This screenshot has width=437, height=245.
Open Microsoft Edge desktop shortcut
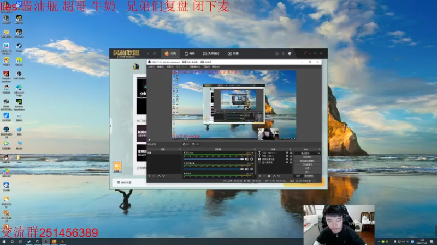pos(19,90)
